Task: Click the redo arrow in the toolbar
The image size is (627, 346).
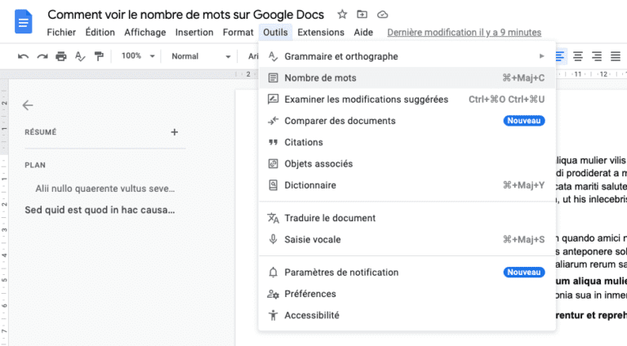Action: tap(42, 56)
